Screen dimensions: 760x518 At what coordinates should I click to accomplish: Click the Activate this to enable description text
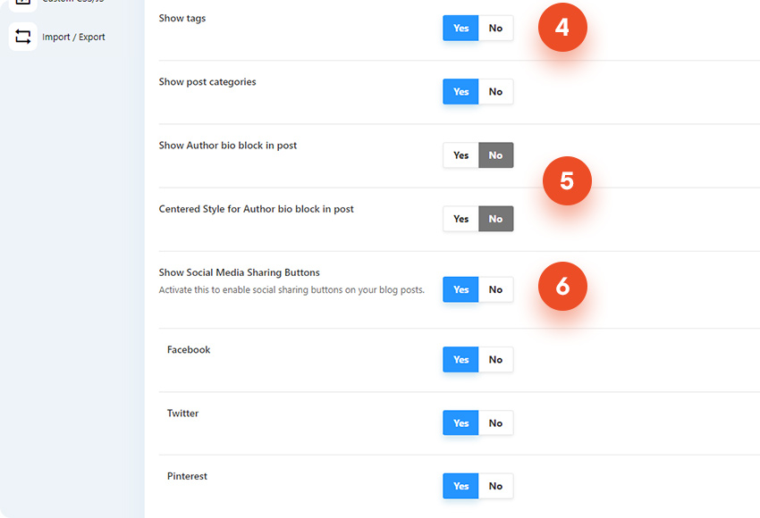point(291,290)
